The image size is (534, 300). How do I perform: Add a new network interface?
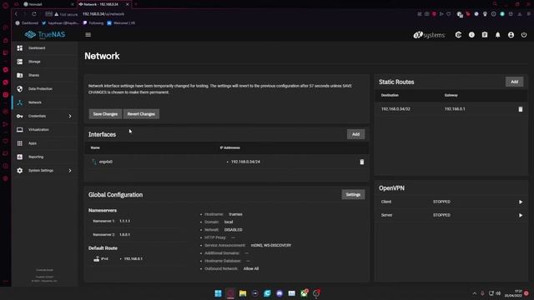[x=356, y=134]
